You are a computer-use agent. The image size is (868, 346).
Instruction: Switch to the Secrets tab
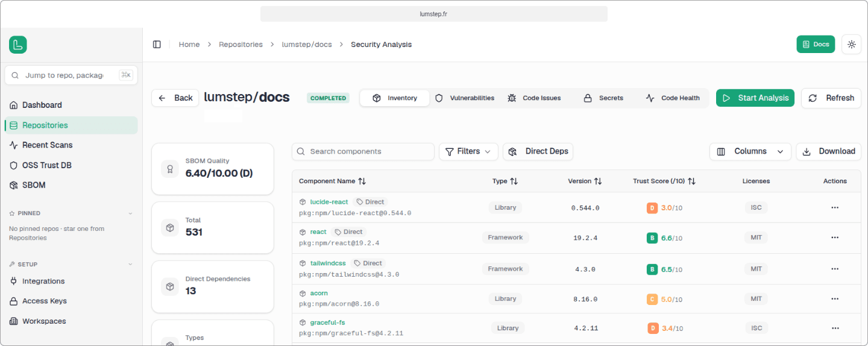point(603,98)
